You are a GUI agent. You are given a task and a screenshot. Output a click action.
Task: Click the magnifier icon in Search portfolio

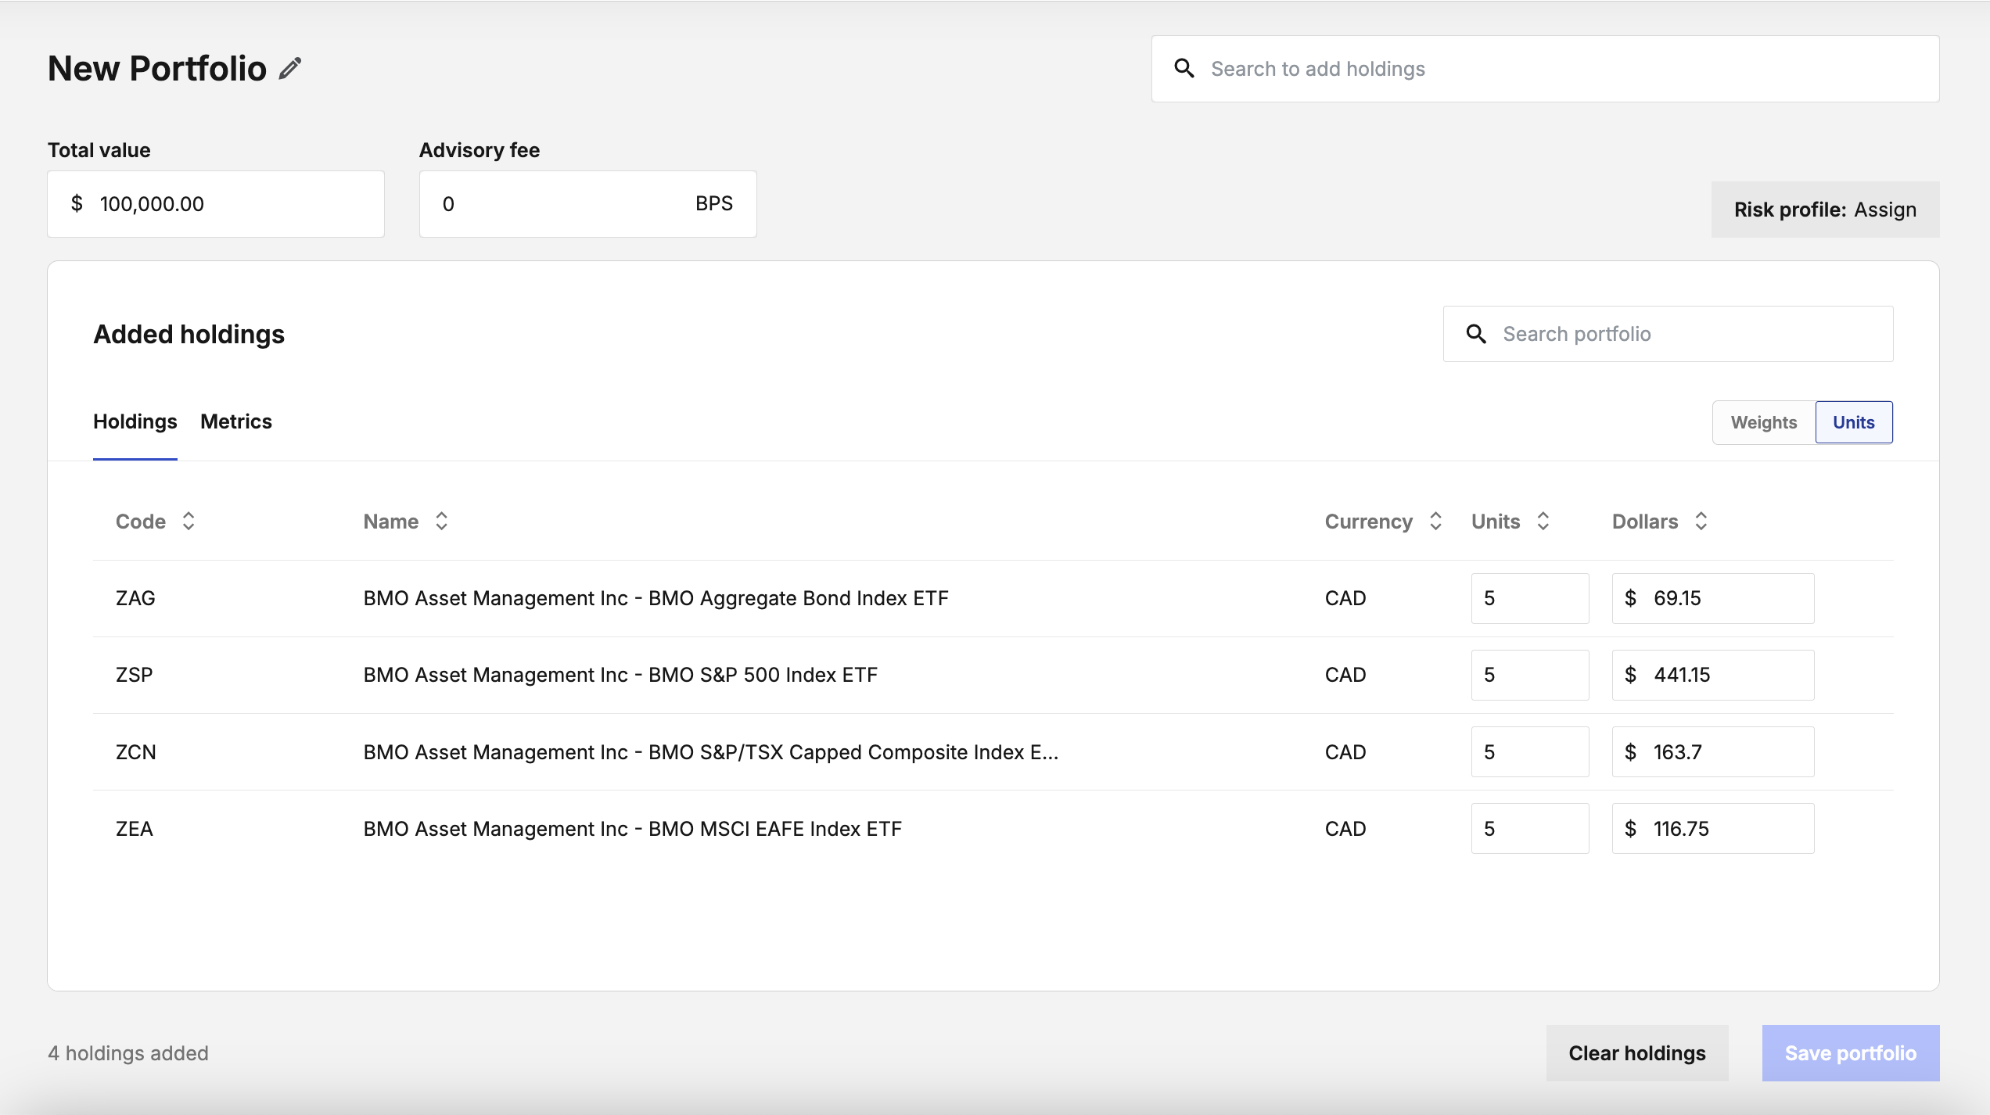tap(1476, 334)
